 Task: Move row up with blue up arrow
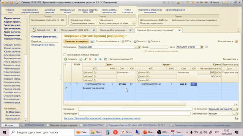(95, 59)
